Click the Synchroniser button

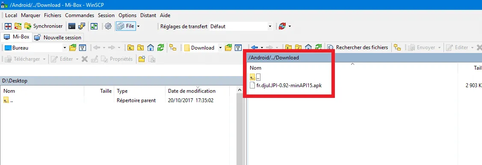[x=43, y=27]
